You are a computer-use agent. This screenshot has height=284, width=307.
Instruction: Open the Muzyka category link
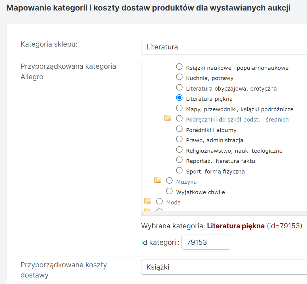(186, 182)
